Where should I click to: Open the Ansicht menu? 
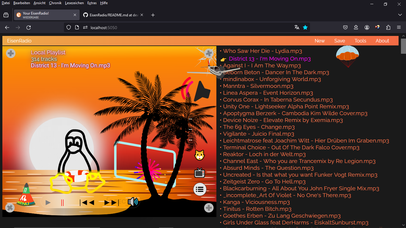(x=40, y=3)
